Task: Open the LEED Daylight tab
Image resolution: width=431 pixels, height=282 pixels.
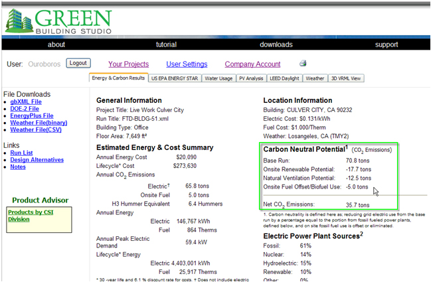Action: point(284,78)
